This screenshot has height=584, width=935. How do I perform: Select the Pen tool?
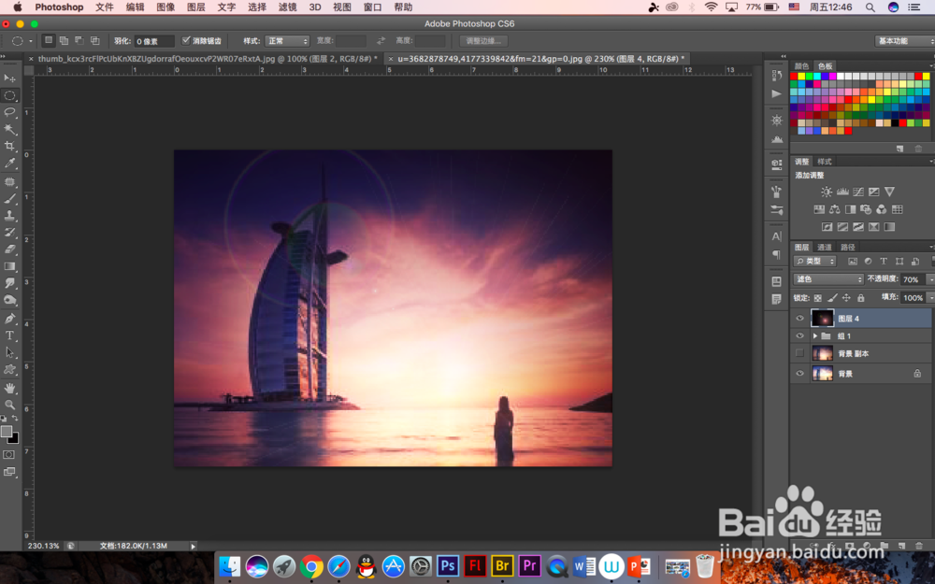coord(9,319)
